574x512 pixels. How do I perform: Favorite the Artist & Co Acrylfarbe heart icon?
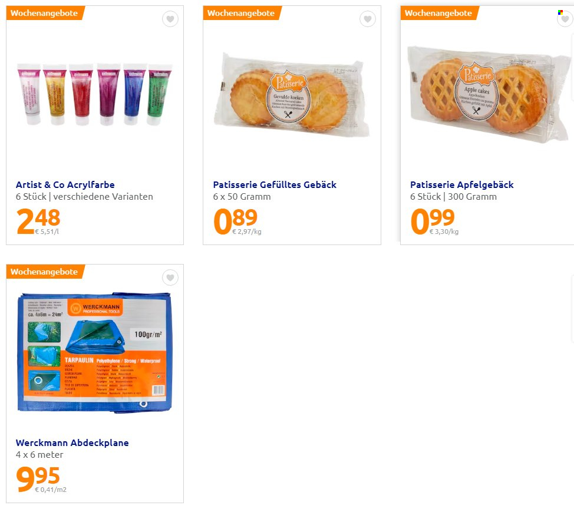[170, 19]
